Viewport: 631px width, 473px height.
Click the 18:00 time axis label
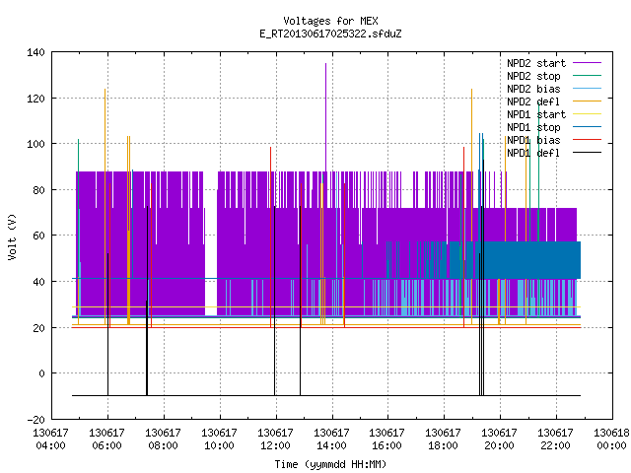pos(443,439)
